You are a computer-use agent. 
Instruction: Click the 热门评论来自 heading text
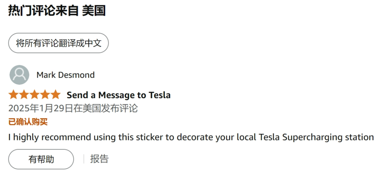[x=43, y=11]
